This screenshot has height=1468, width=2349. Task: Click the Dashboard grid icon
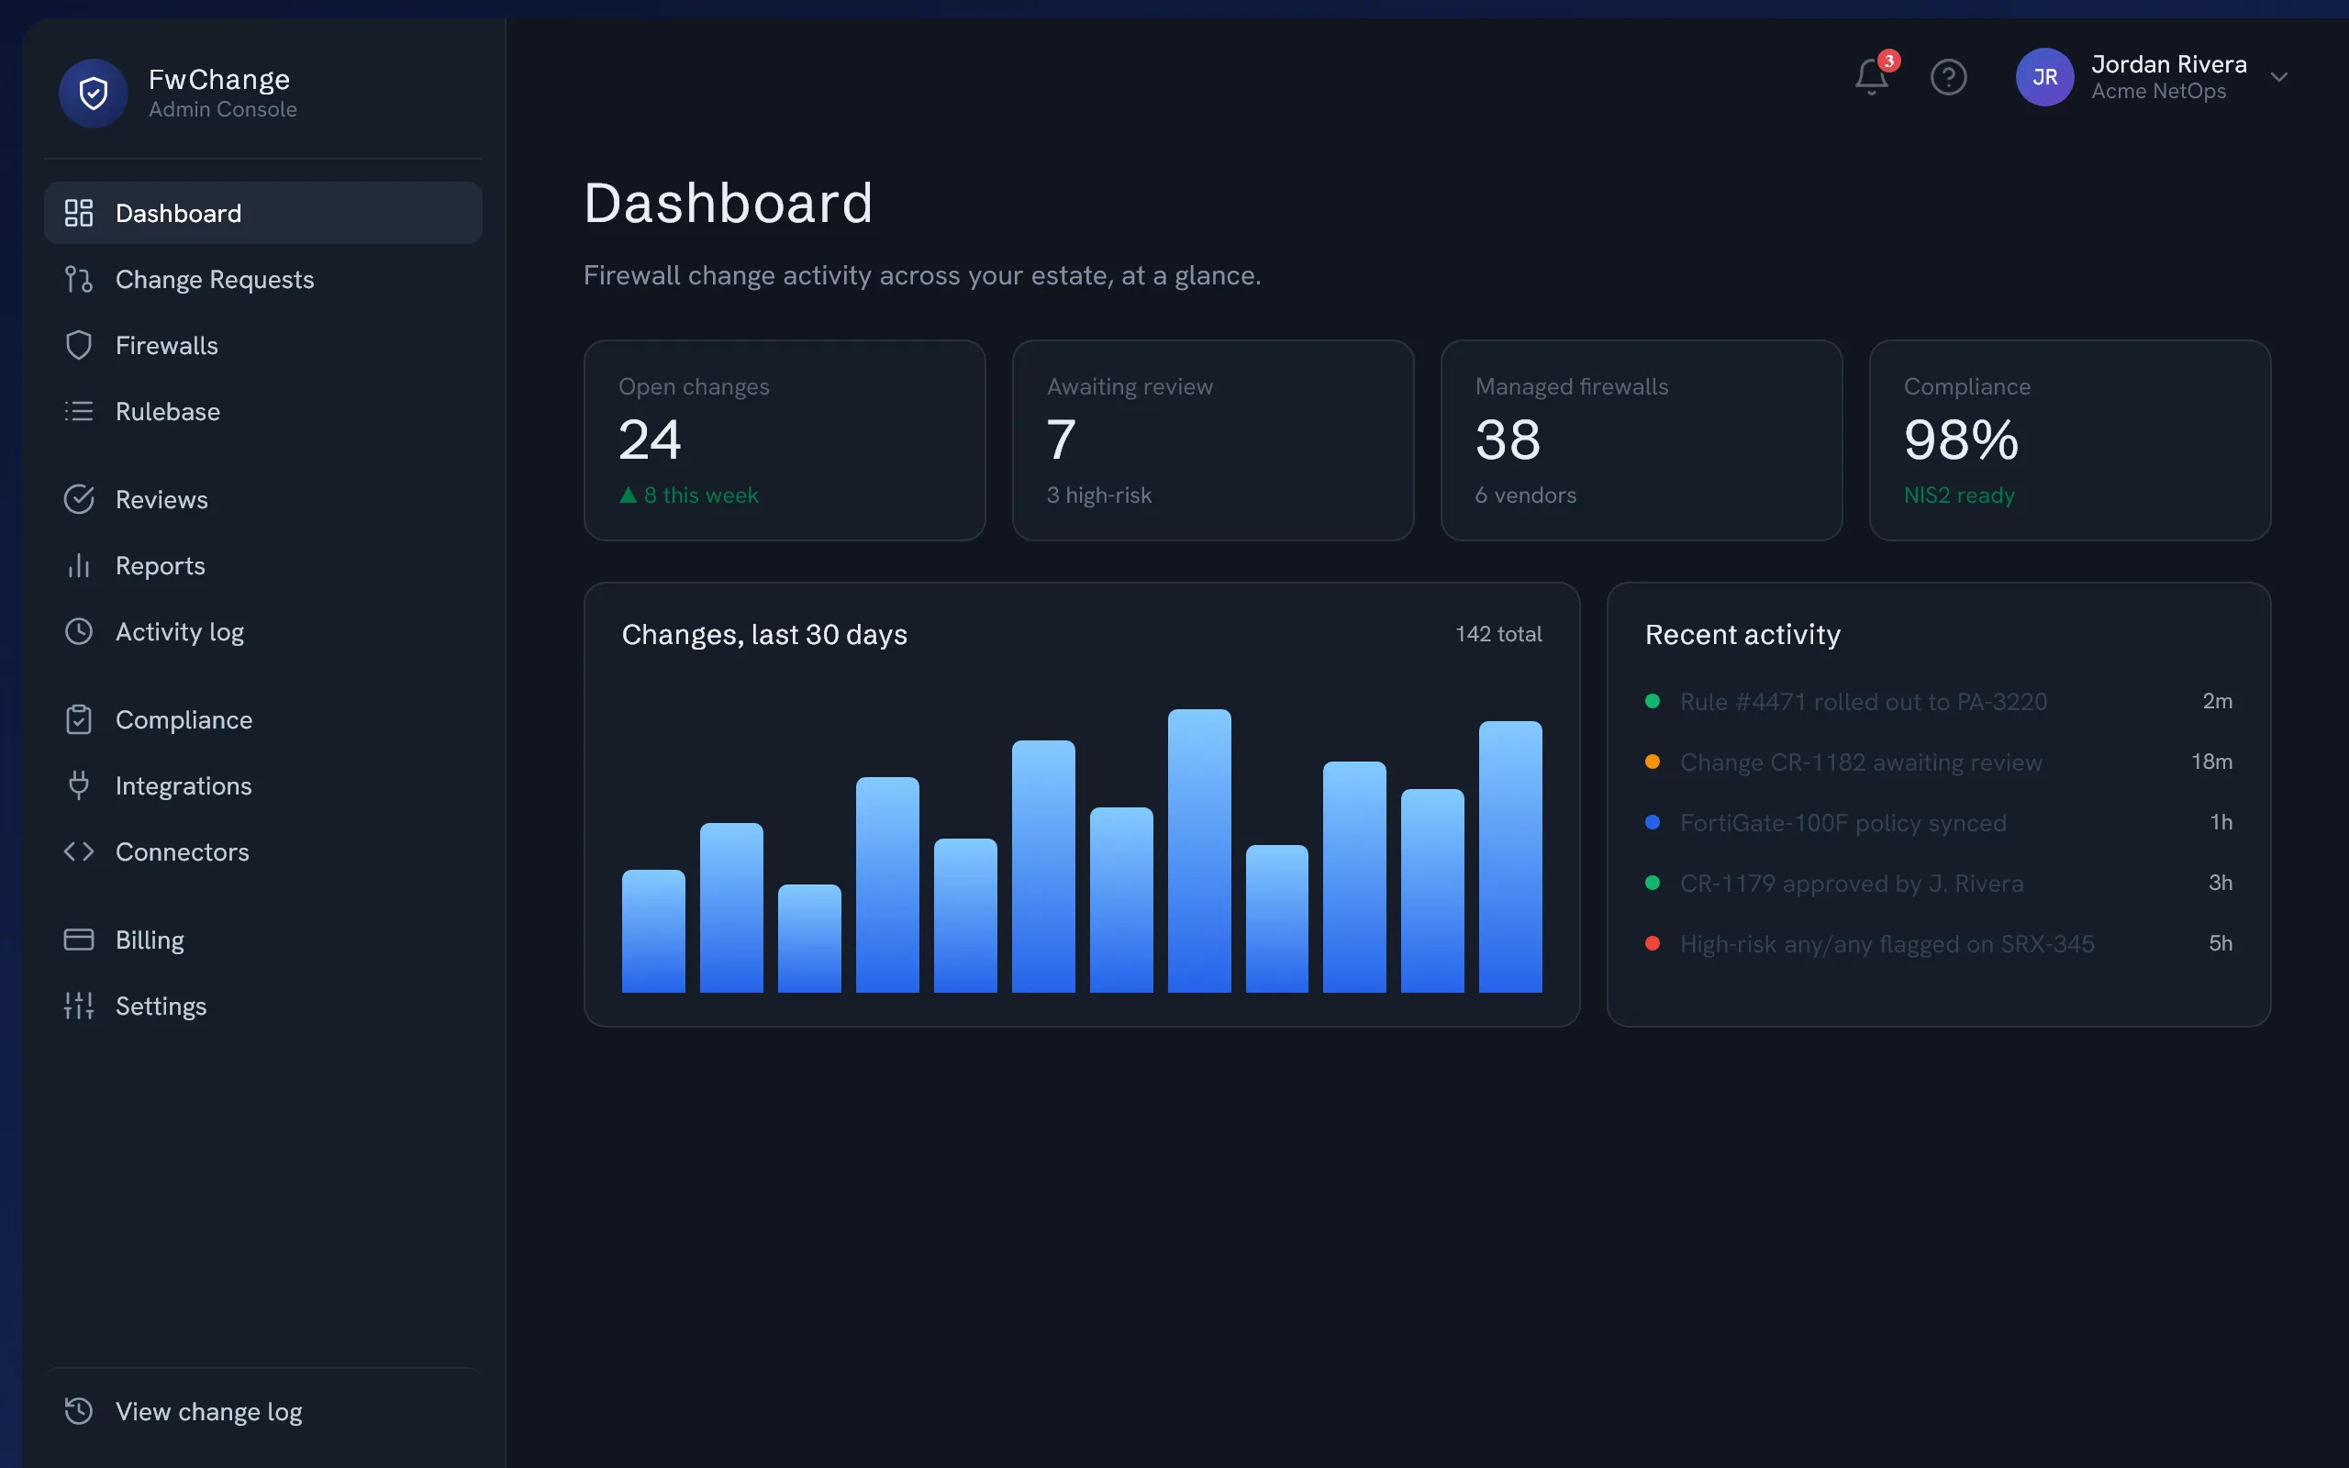coord(79,213)
